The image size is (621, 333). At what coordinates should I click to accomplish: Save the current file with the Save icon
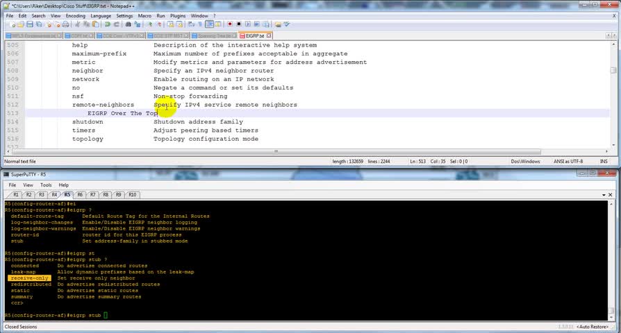[30, 24]
